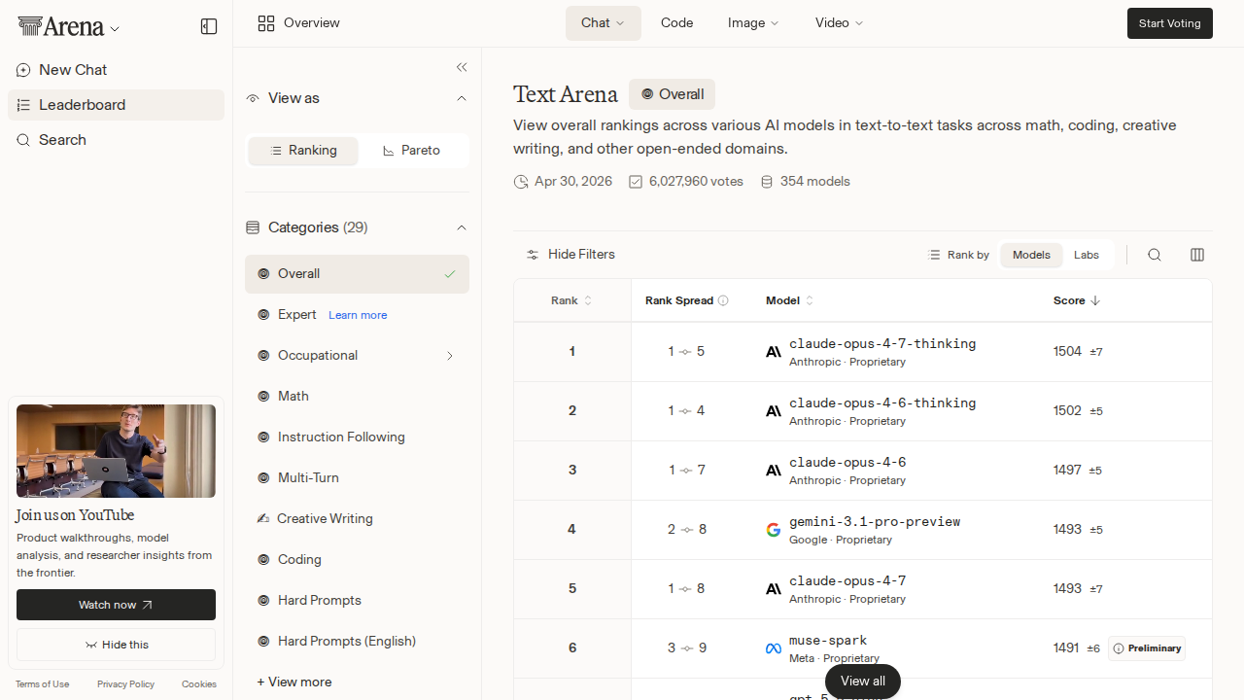Viewport: 1244px width, 700px height.
Task: Open the Terms of Use link
Action: 42,684
